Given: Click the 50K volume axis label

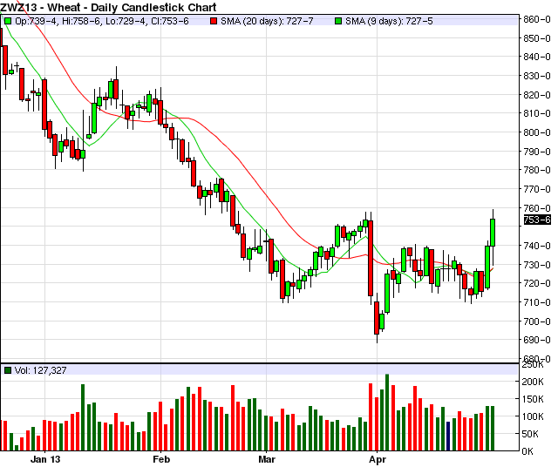Looking at the screenshot, I should tap(534, 434).
